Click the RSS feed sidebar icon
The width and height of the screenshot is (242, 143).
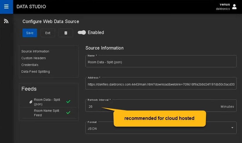click(6, 21)
